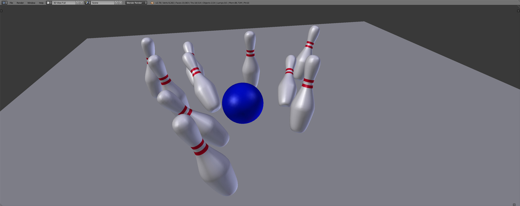Open the File menu

tap(11, 3)
